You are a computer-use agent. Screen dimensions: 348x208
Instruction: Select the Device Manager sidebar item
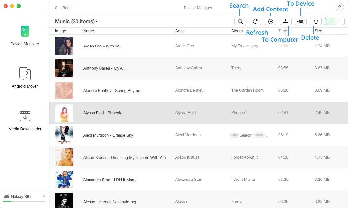point(25,36)
